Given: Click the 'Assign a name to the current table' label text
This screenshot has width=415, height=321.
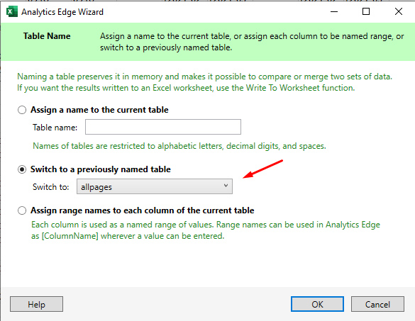Looking at the screenshot, I should [x=99, y=110].
